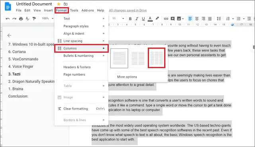Viewport: 255px width, 147px height.
Task: Click All changes saved in Drive link
Action: pyautogui.click(x=128, y=10)
